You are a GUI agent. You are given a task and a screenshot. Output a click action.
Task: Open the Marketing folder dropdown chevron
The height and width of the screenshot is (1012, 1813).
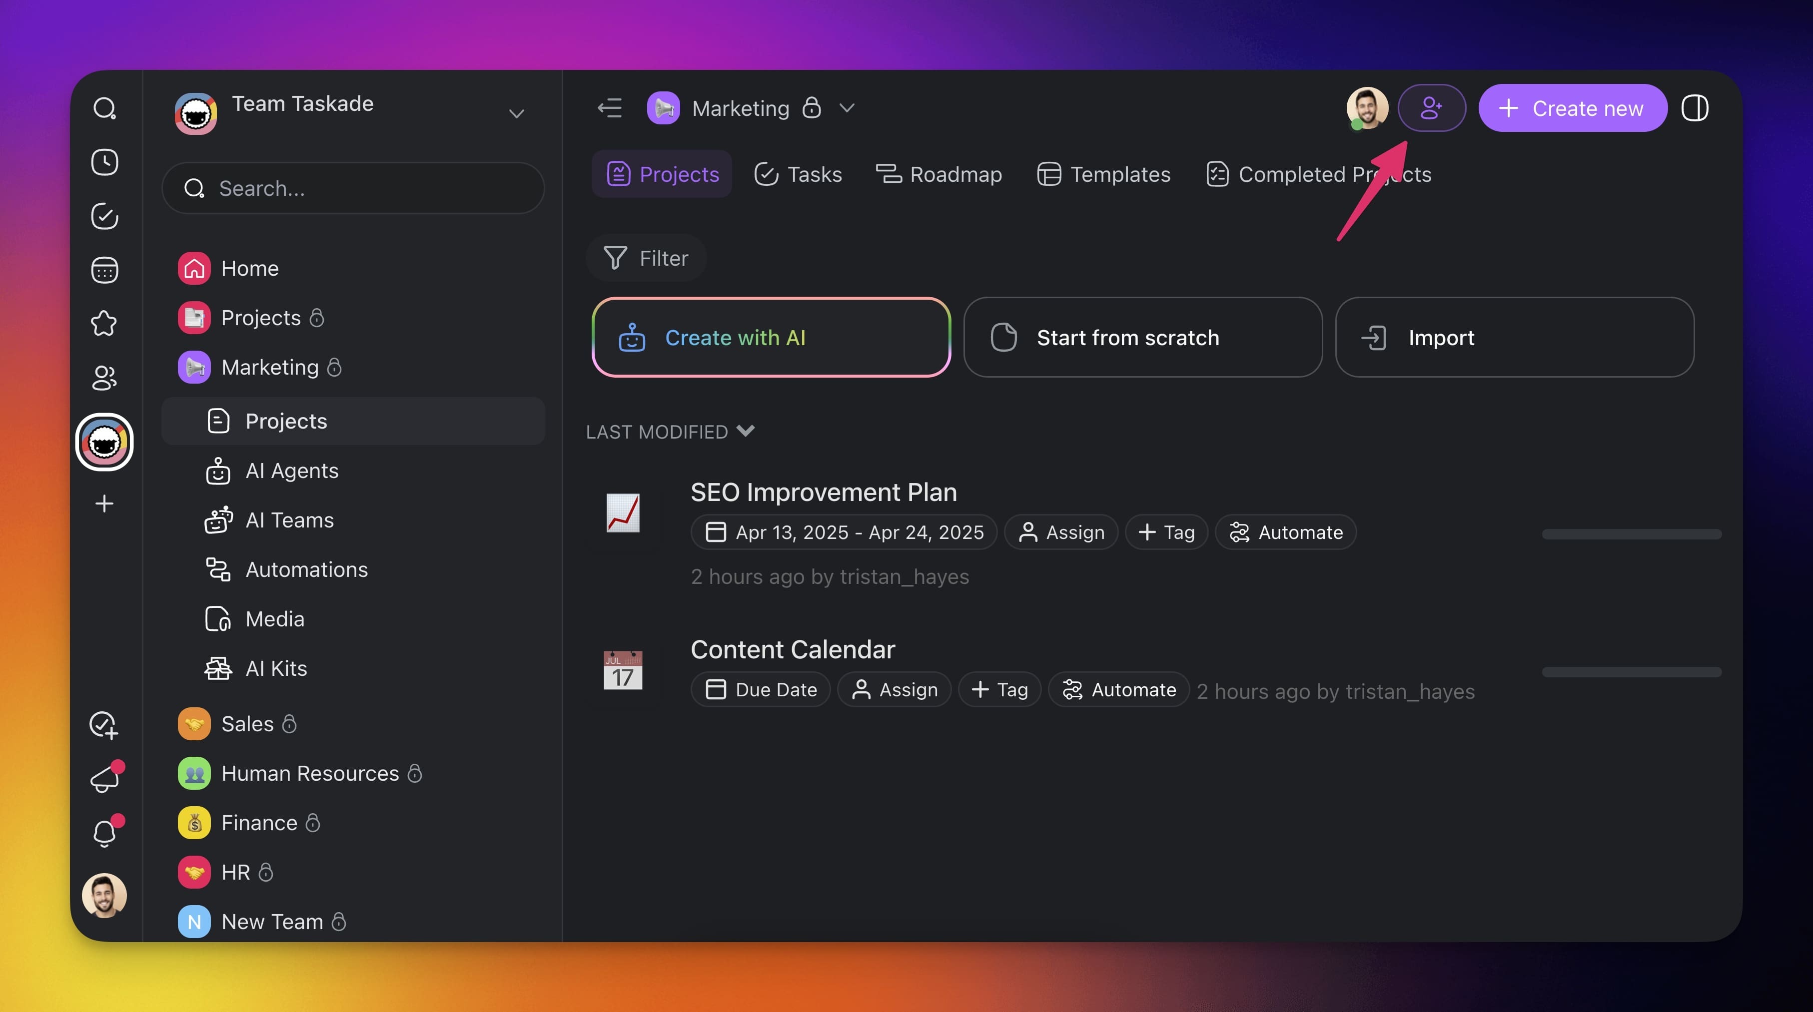tap(847, 108)
